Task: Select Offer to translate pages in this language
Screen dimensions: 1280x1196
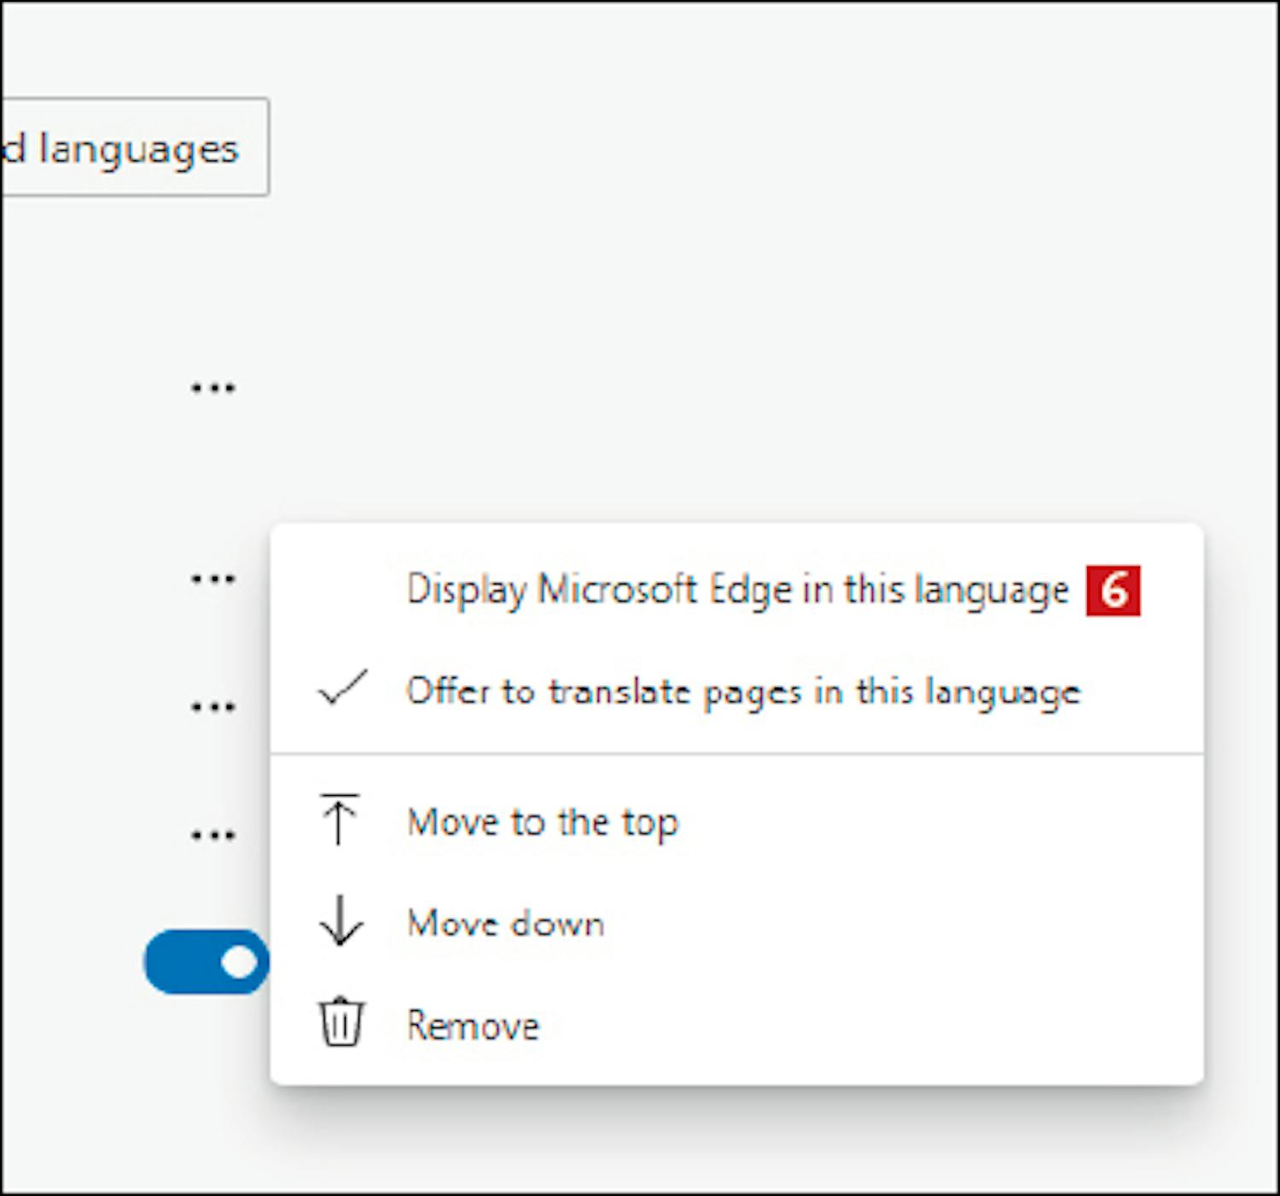Action: click(x=742, y=692)
